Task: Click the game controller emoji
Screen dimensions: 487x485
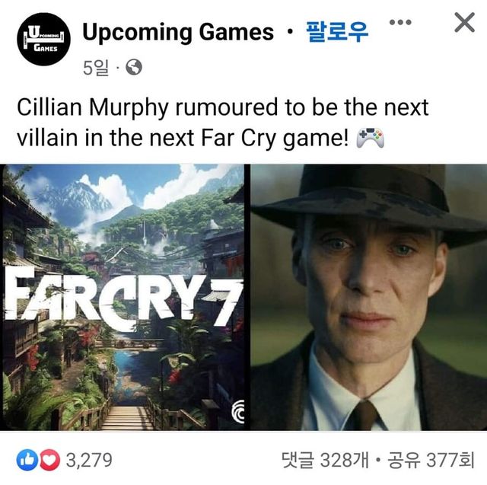Action: click(371, 138)
